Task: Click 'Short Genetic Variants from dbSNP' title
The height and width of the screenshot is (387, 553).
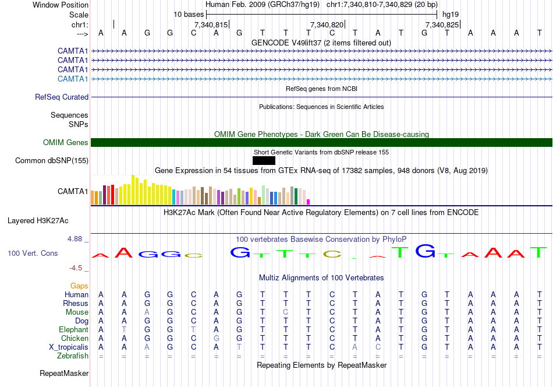Action: pyautogui.click(x=321, y=152)
